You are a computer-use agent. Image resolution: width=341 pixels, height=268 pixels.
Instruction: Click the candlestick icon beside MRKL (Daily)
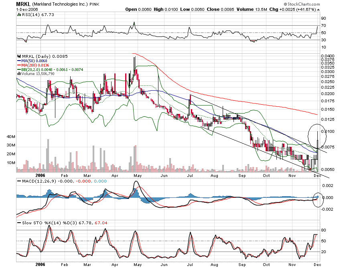tap(19, 56)
